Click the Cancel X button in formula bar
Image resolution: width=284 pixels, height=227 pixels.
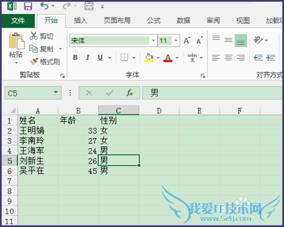[x=89, y=93]
